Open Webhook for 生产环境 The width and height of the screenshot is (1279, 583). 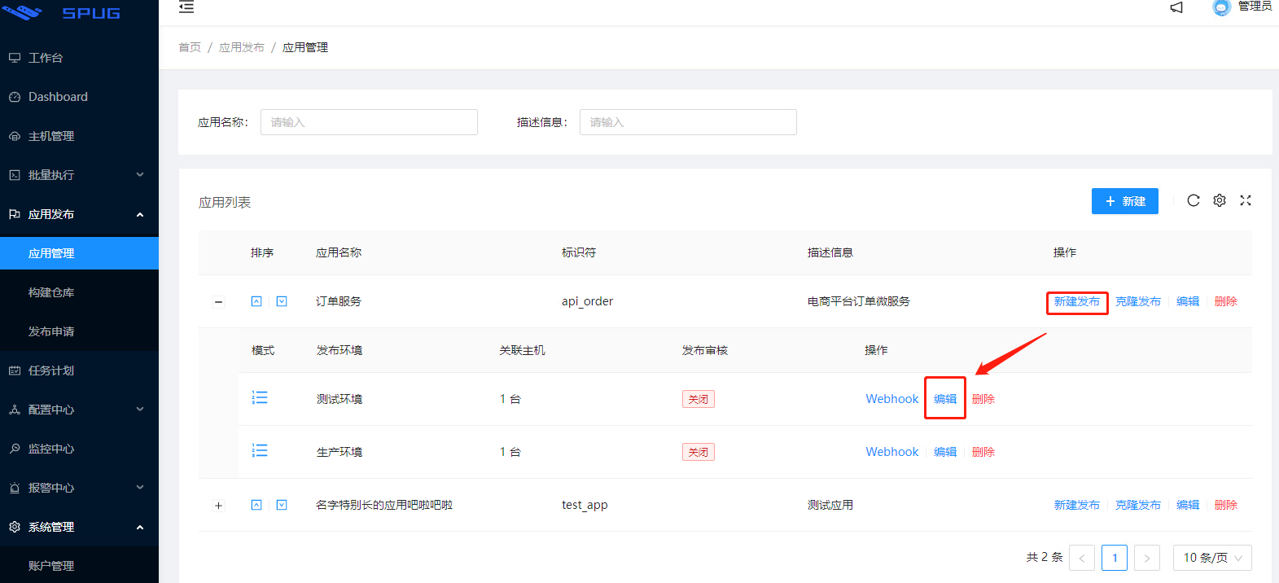coord(891,452)
